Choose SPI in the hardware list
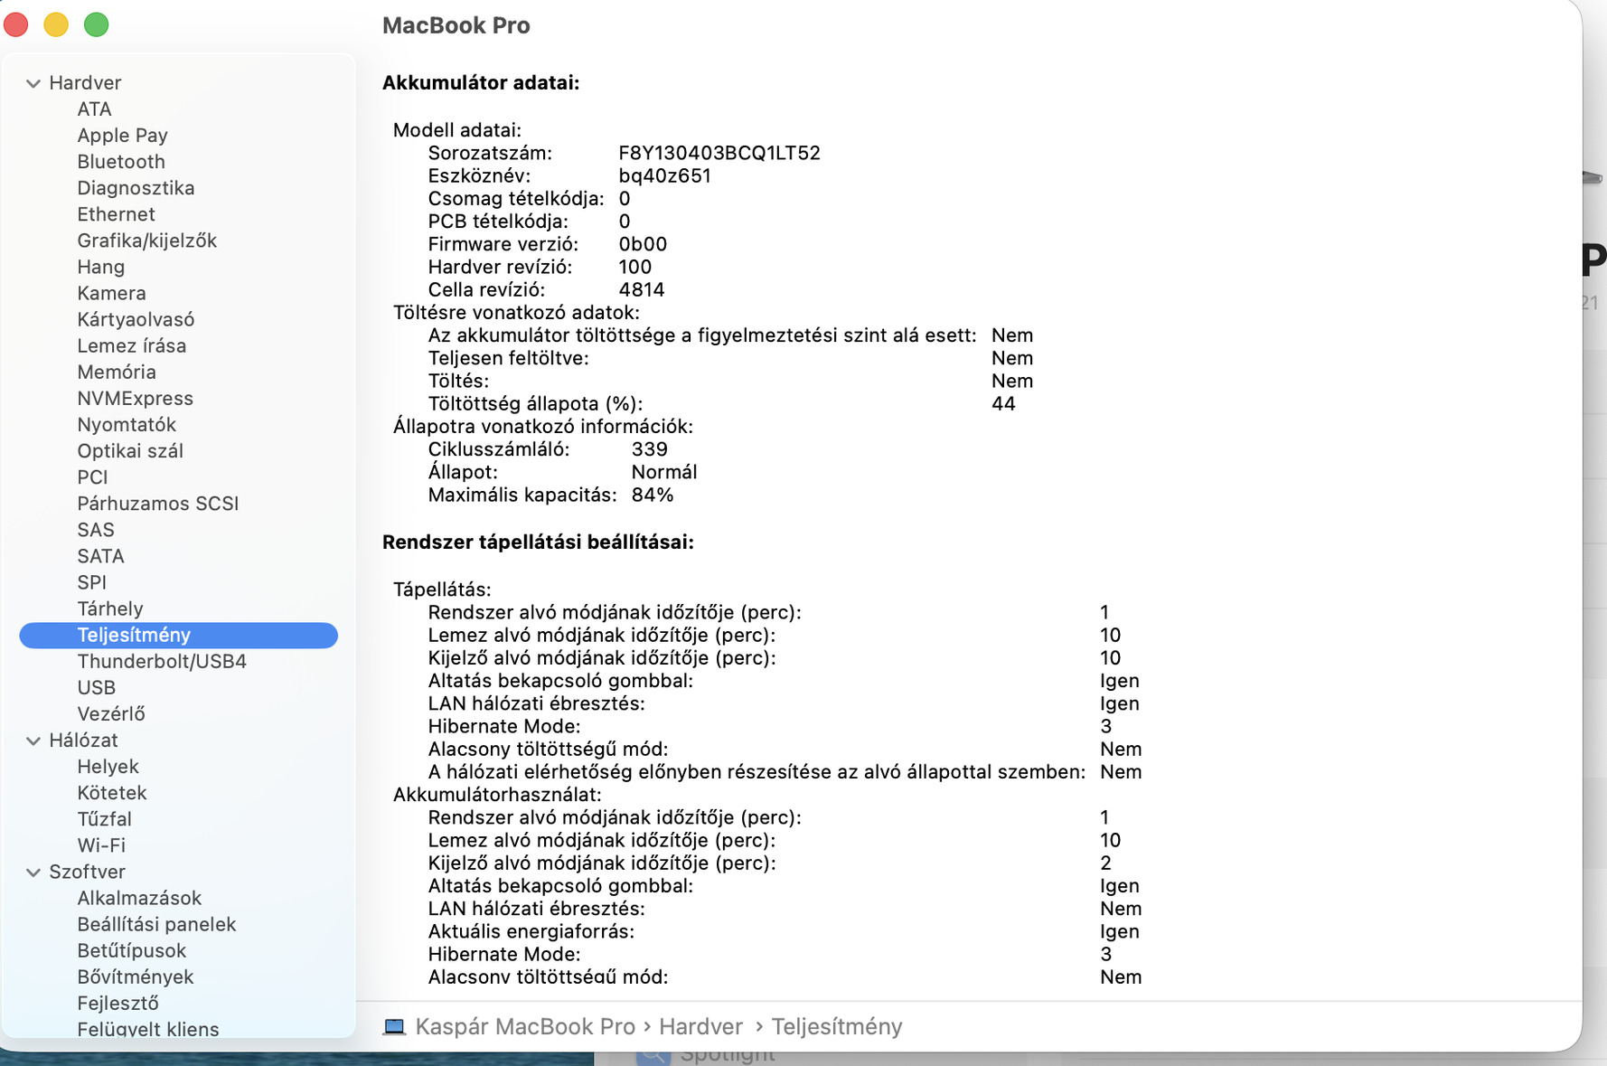Viewport: 1607px width, 1066px height. (x=91, y=582)
